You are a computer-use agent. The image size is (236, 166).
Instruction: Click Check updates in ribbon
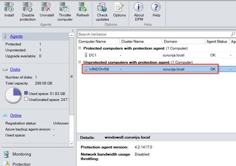[102, 12]
